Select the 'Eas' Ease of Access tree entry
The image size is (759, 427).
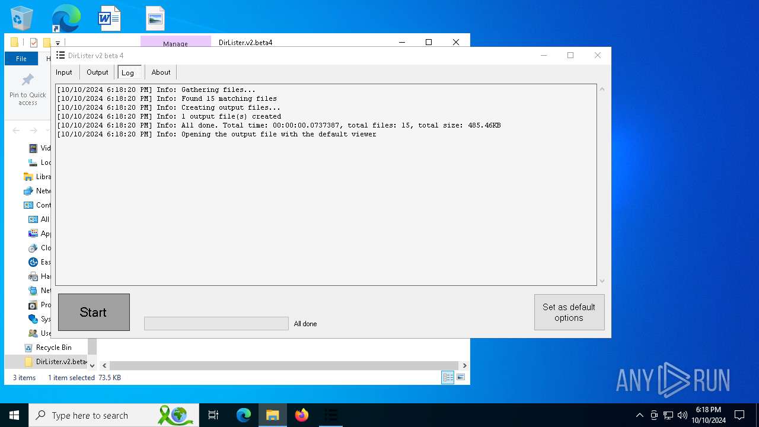click(39, 262)
